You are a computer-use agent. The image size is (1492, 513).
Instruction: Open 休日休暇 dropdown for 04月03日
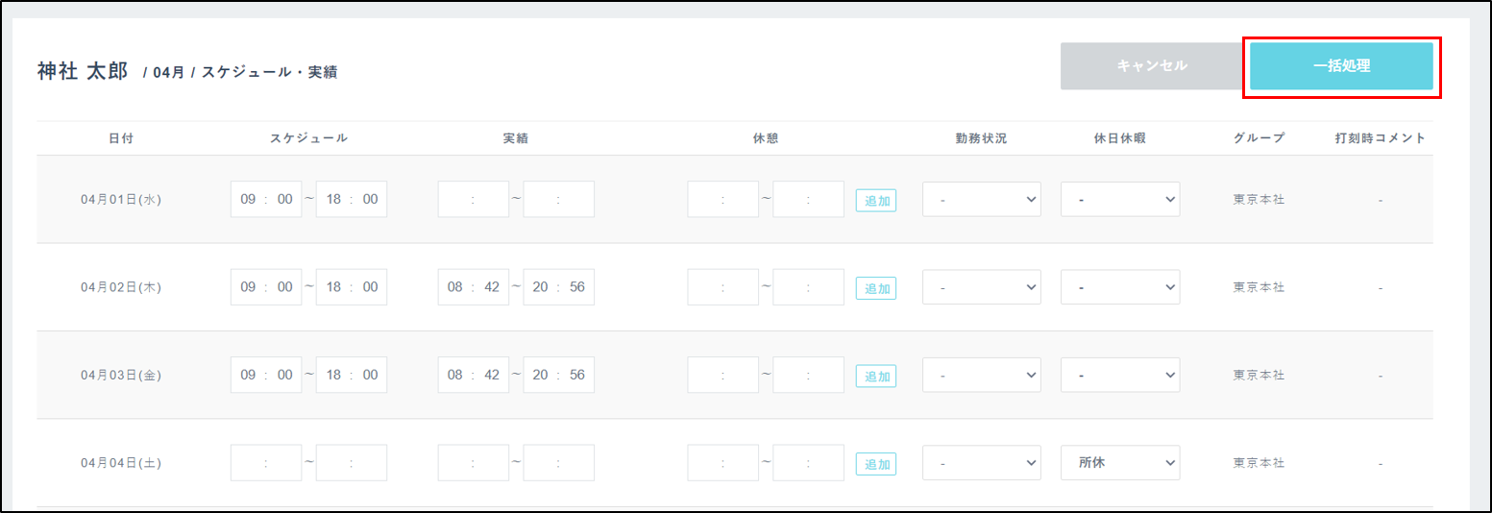click(x=1120, y=375)
